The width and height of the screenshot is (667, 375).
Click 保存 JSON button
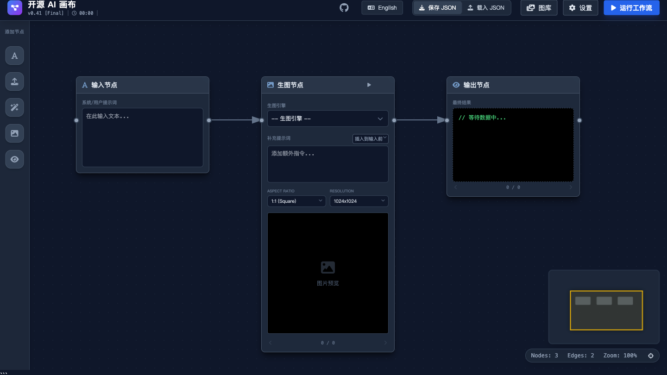[438, 7]
